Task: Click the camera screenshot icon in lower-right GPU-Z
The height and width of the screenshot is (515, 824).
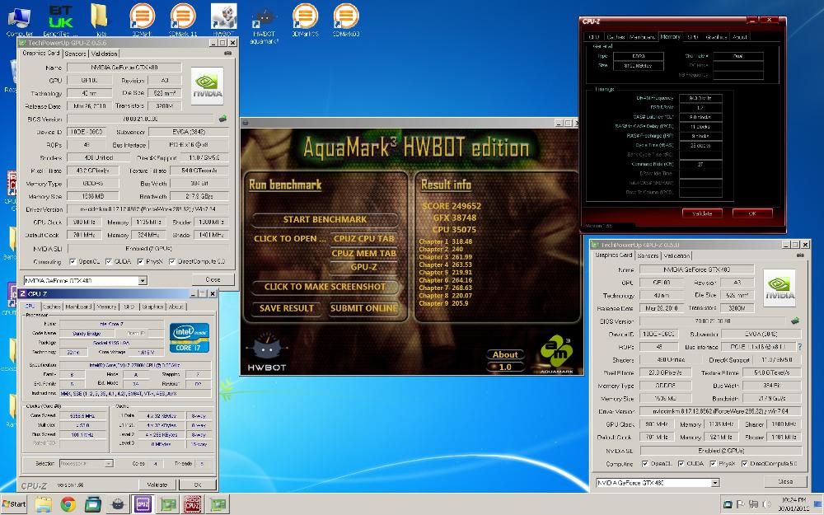Action: pyautogui.click(x=800, y=255)
